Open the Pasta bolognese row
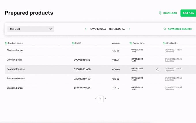196x123 pixels. point(100,69)
